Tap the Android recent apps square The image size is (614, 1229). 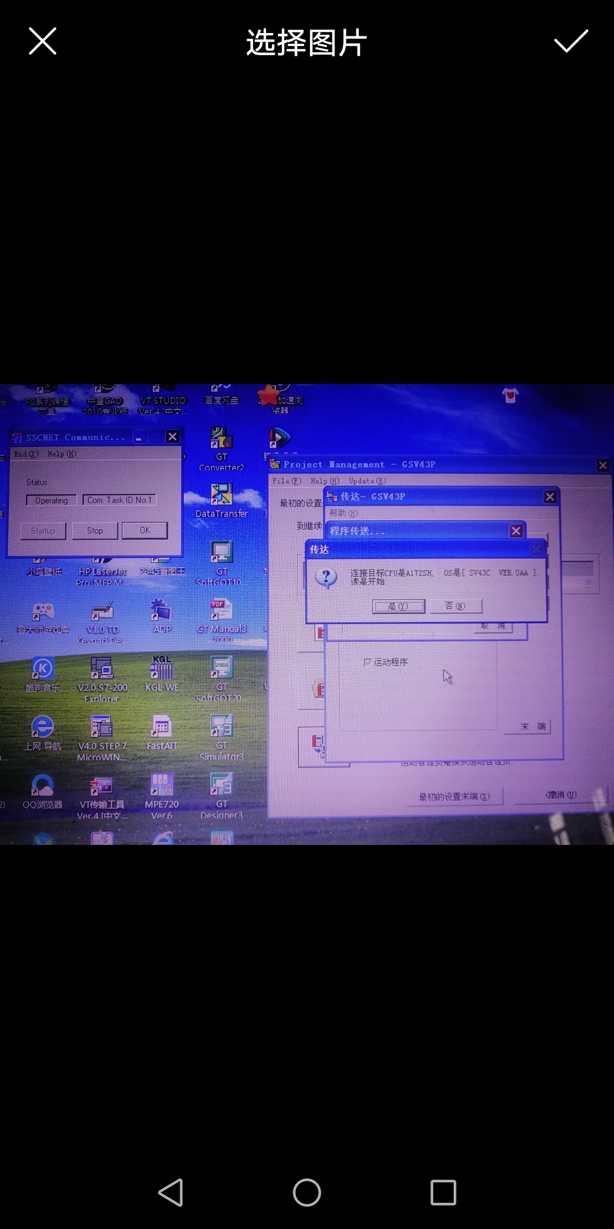click(443, 1192)
